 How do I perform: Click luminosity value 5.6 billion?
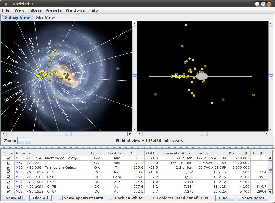coord(184,158)
